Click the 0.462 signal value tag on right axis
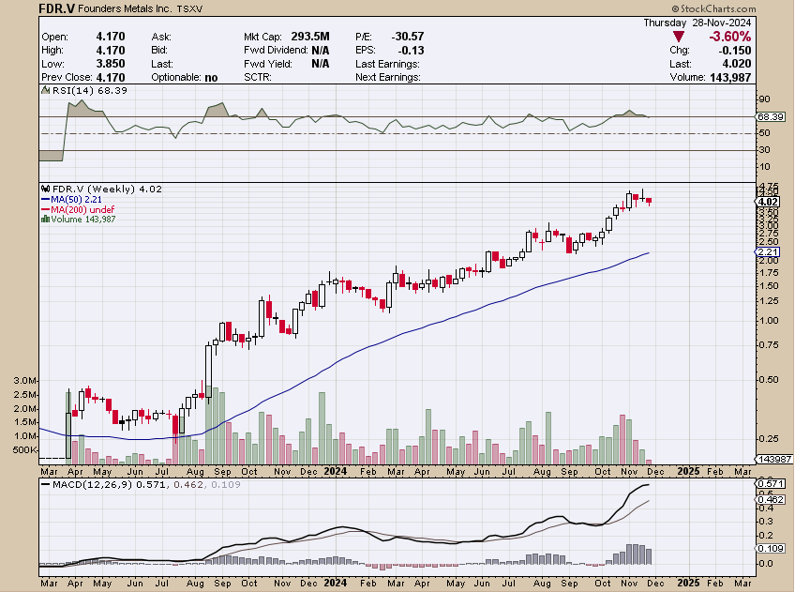The width and height of the screenshot is (795, 592). (x=771, y=500)
